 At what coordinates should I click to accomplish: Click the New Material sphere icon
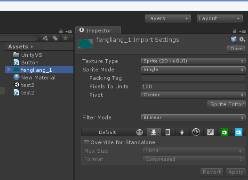16,78
